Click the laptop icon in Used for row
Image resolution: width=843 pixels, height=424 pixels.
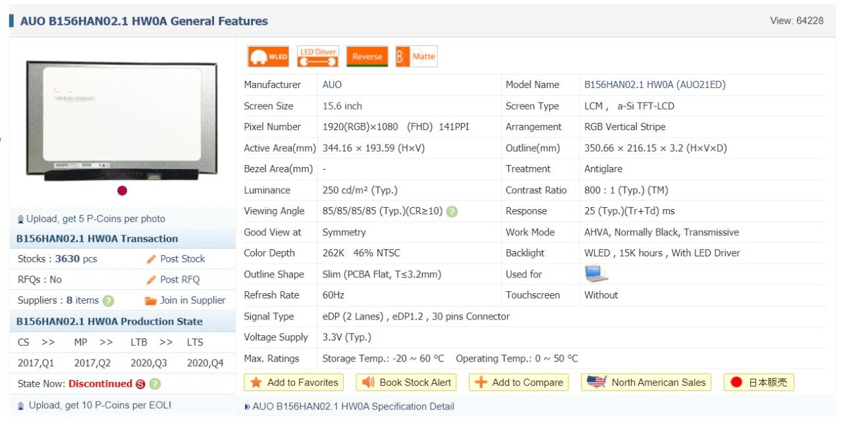tap(596, 273)
